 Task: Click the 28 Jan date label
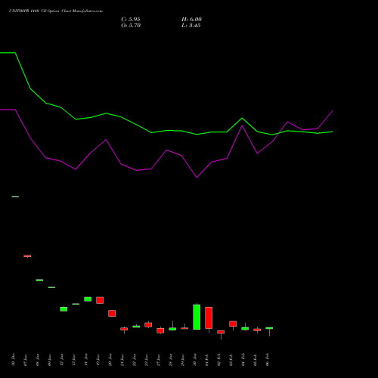[171, 360]
